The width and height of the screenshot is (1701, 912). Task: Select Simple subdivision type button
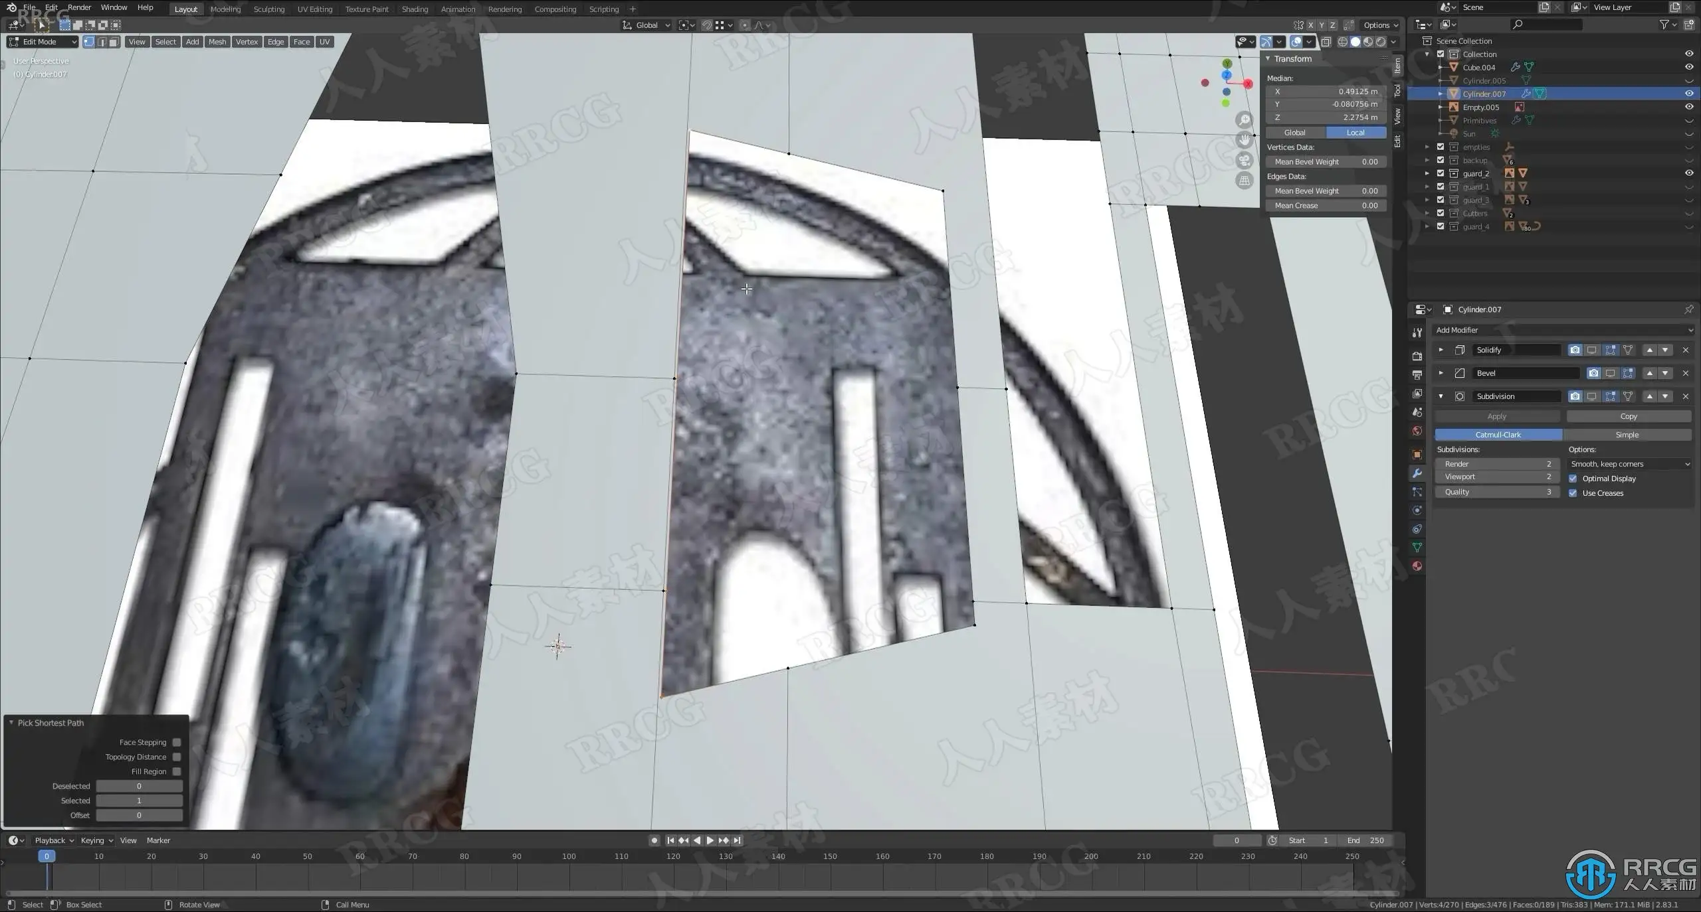pyautogui.click(x=1627, y=435)
